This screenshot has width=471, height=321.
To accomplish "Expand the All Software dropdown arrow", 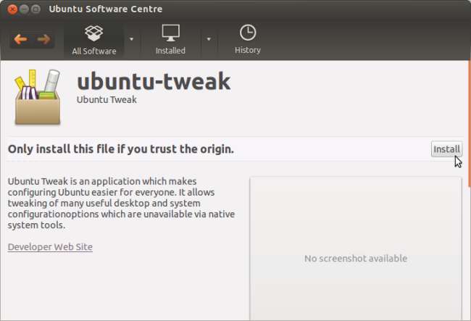I will point(131,39).
